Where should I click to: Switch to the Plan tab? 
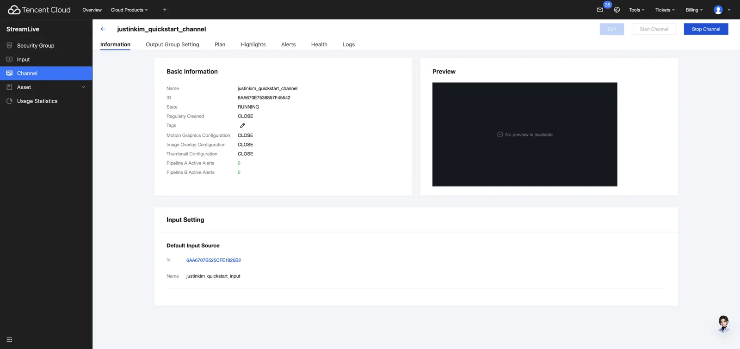click(x=220, y=44)
